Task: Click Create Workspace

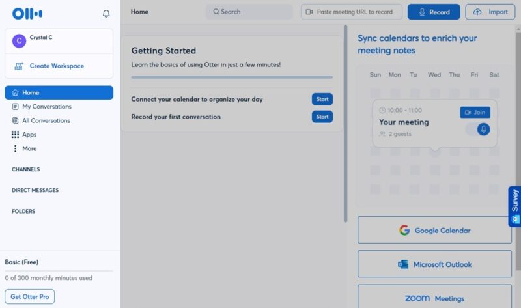Action: coord(56,66)
